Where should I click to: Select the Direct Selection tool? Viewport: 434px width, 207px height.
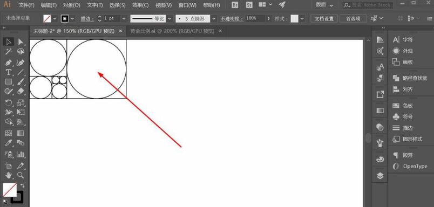click(x=21, y=42)
